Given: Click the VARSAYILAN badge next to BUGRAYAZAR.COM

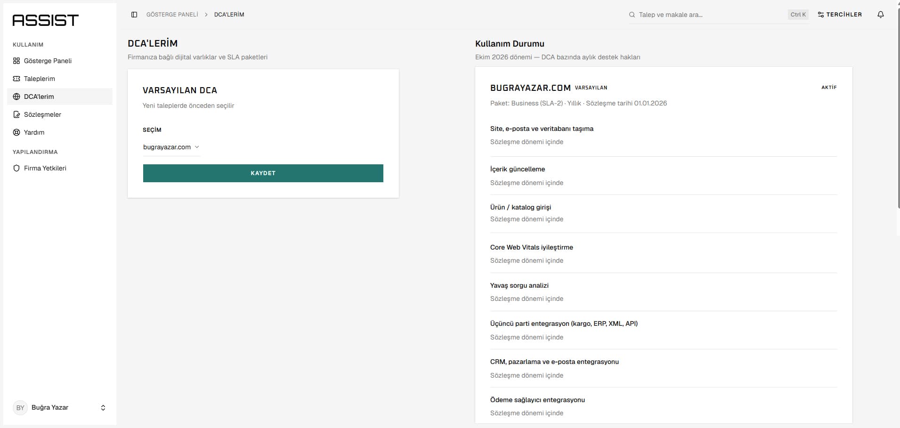Looking at the screenshot, I should pos(591,88).
